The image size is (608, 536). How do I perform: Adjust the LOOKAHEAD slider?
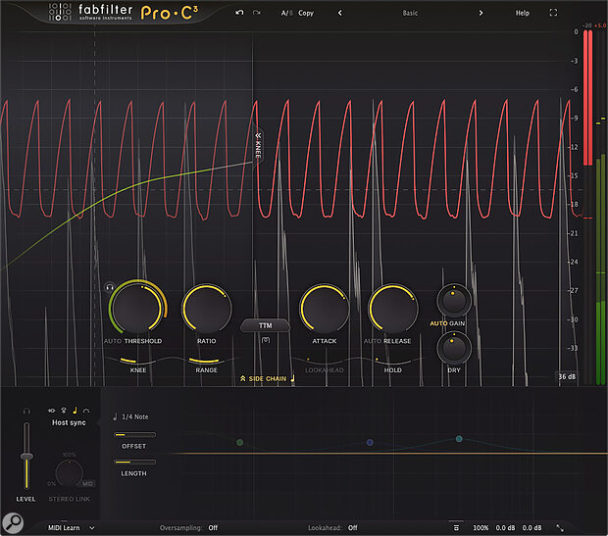[325, 362]
